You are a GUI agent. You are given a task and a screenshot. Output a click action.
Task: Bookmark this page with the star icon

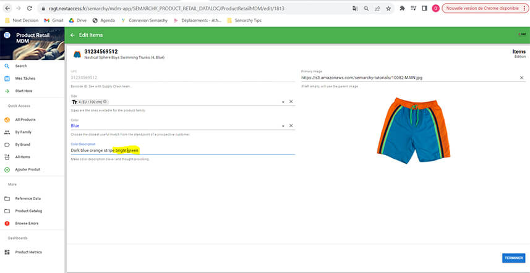click(388, 9)
